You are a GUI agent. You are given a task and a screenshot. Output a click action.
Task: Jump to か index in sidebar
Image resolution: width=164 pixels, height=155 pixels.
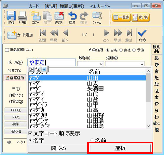pyautogui.click(x=156, y=65)
